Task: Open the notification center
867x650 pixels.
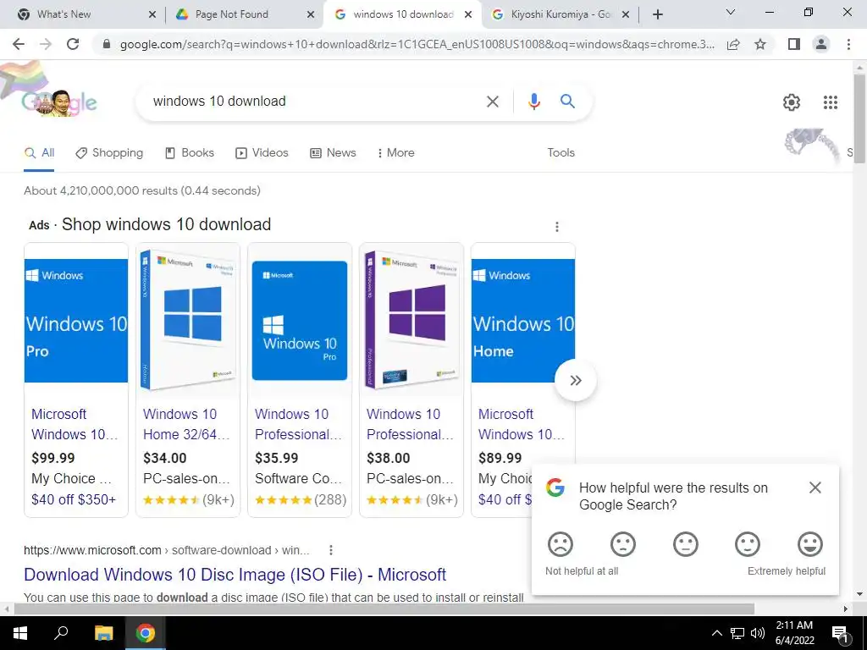Action: [840, 633]
